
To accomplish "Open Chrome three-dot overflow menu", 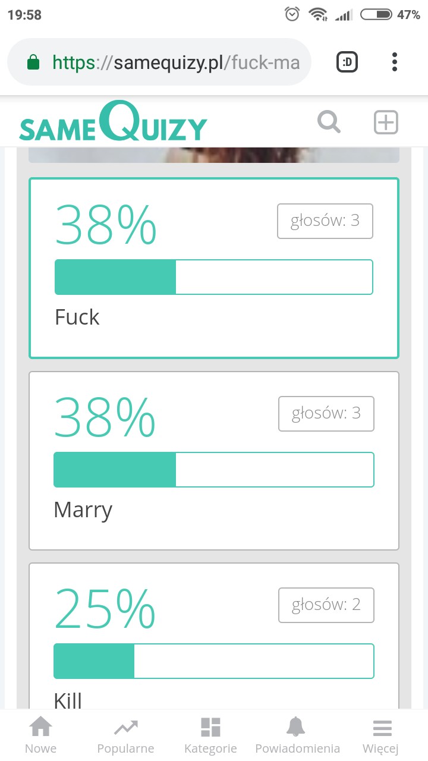I will pyautogui.click(x=395, y=62).
